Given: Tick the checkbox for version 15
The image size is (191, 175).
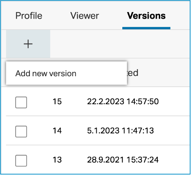Looking at the screenshot, I should (x=21, y=102).
